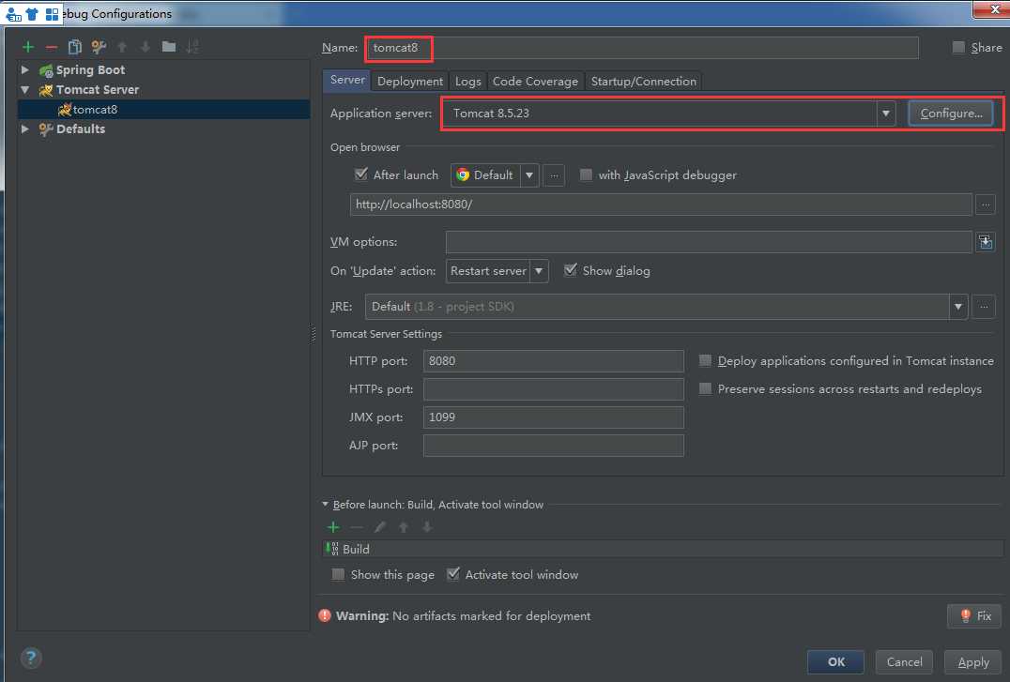Select Build item in before-launch list
This screenshot has width=1010, height=682.
pos(663,549)
